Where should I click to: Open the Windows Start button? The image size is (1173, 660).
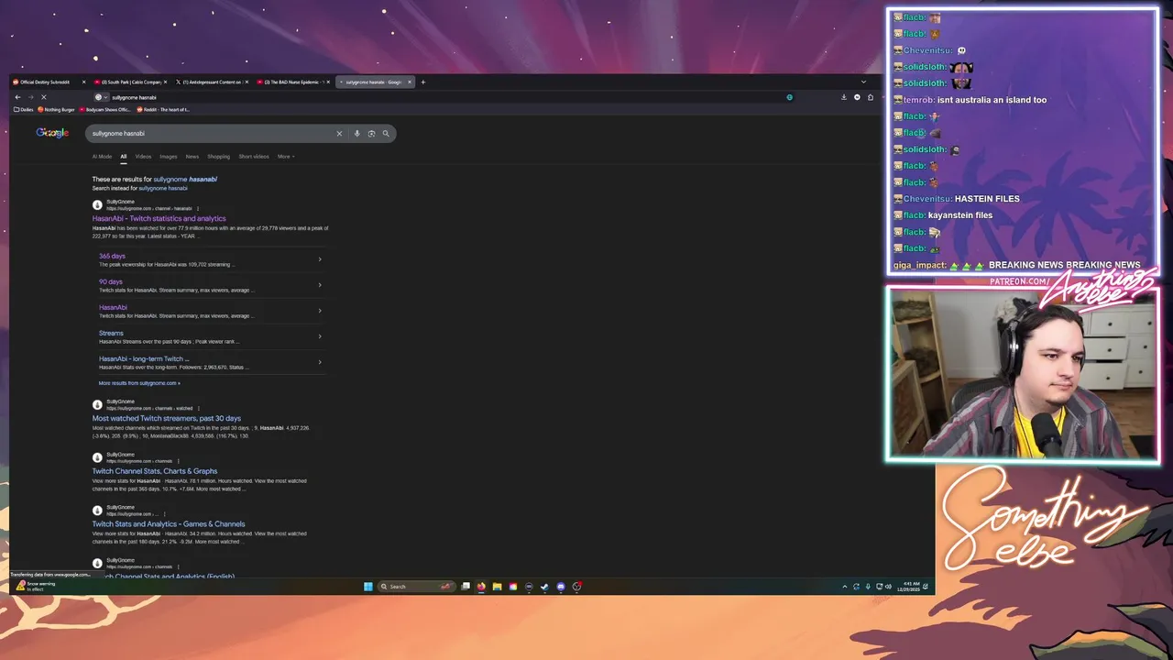(x=367, y=587)
